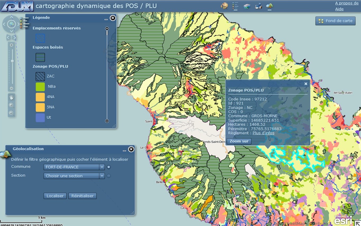Click the zoom level slider handle

click(x=12, y=61)
